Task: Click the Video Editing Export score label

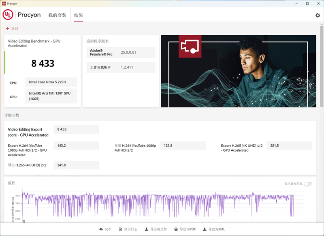Action: pyautogui.click(x=28, y=132)
